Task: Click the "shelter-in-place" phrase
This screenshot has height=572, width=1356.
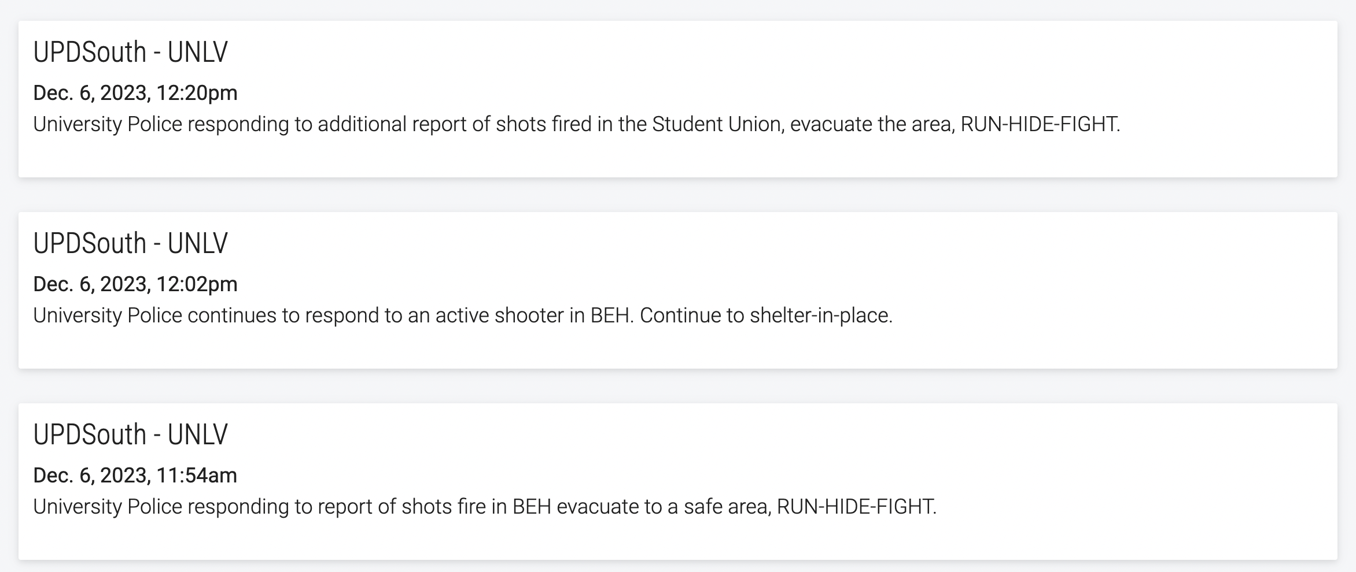Action: (x=820, y=315)
